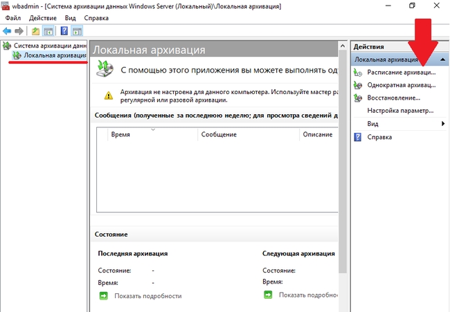
Task: Open Help via blue question toolbar icon
Action: pyautogui.click(x=64, y=31)
